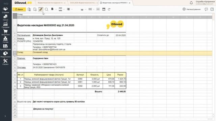Click the cell borders icon
The height and width of the screenshot is (121, 216).
click(60, 9)
